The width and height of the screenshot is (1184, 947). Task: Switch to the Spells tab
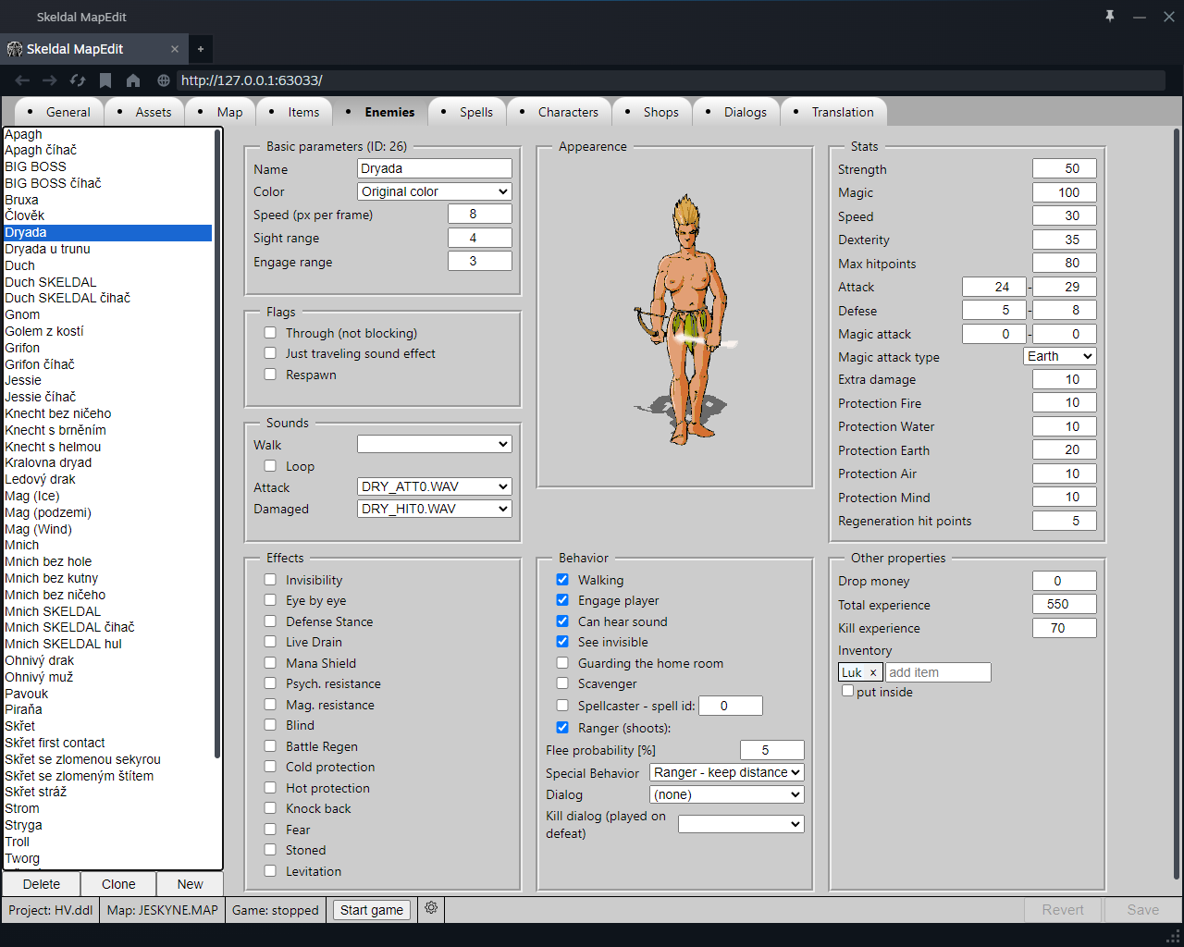point(475,112)
